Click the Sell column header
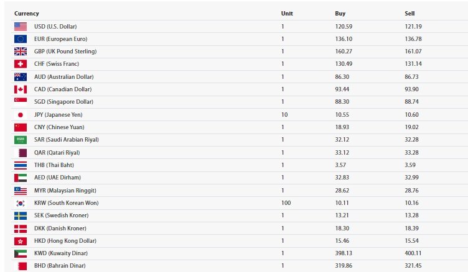This screenshot has width=468, height=272. click(x=409, y=14)
